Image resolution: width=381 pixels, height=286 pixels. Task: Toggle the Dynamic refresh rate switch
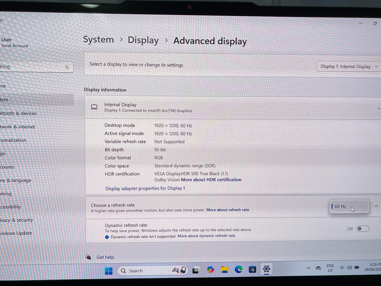tap(362, 229)
